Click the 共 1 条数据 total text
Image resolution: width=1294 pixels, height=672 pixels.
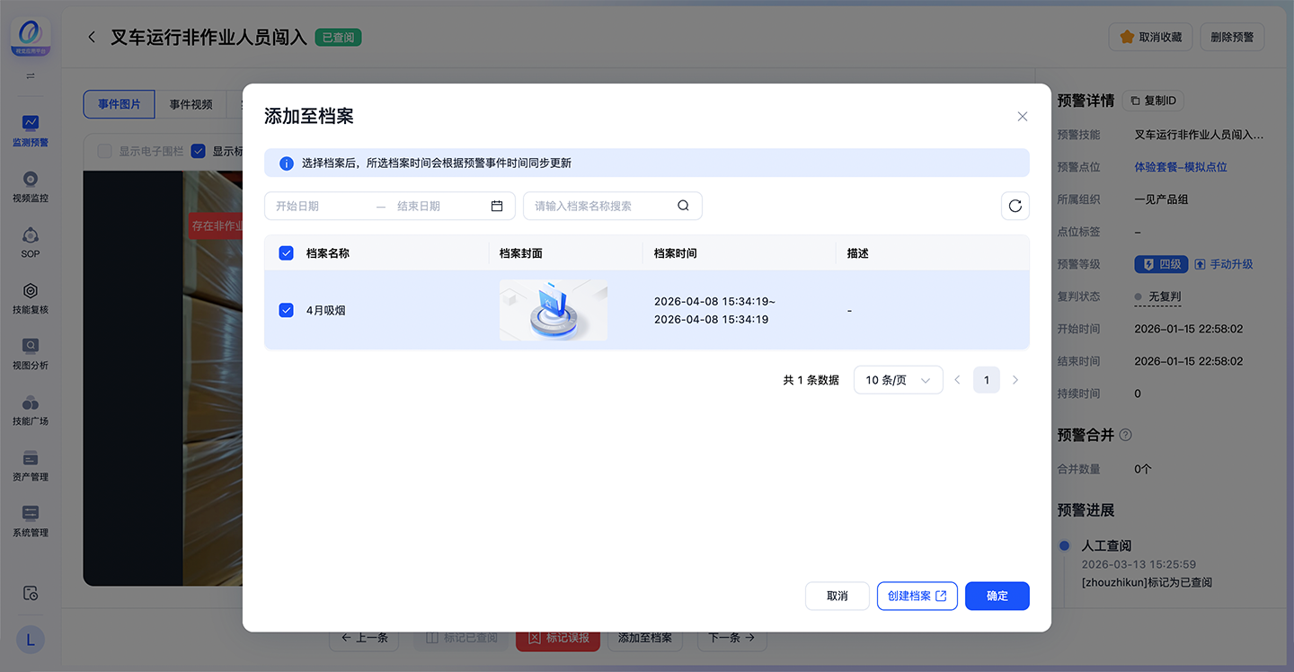click(x=811, y=380)
